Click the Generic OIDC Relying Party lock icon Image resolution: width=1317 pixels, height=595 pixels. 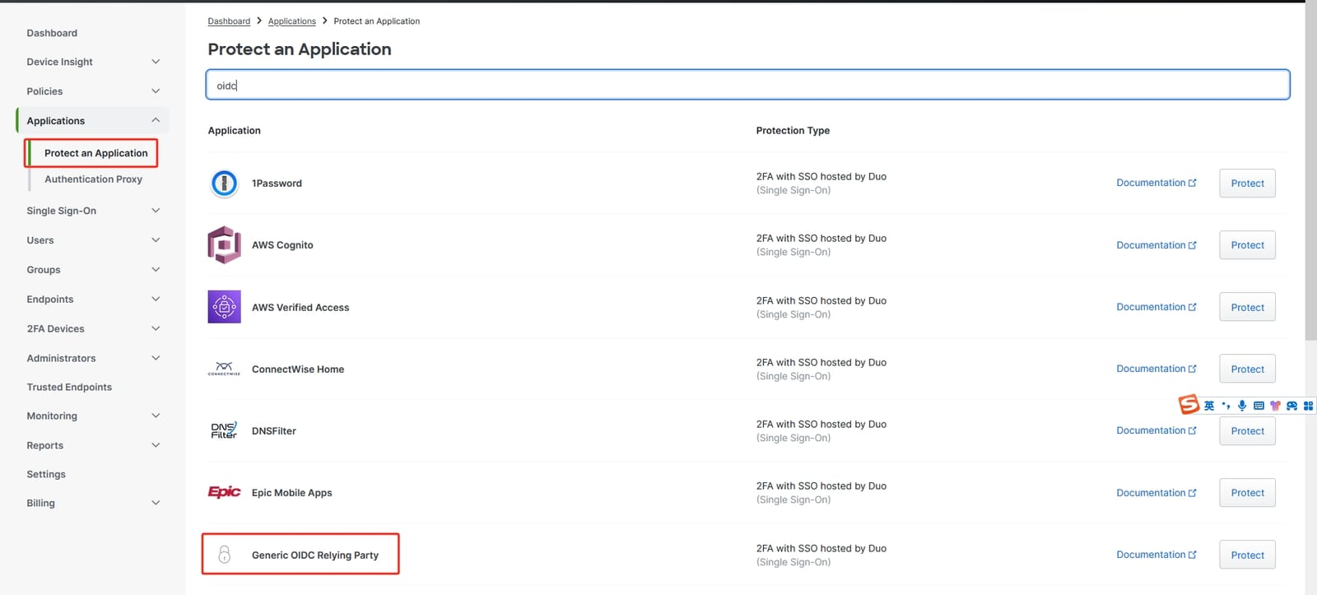click(224, 555)
